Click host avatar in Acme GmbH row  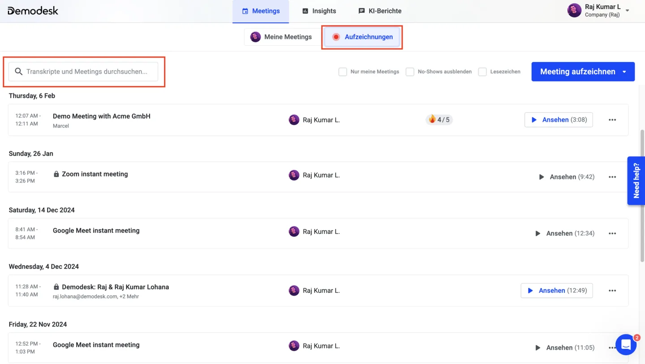[x=294, y=120]
